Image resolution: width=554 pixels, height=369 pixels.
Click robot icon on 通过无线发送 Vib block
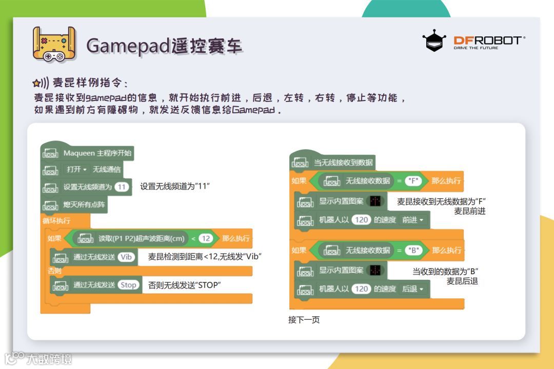[x=61, y=257]
